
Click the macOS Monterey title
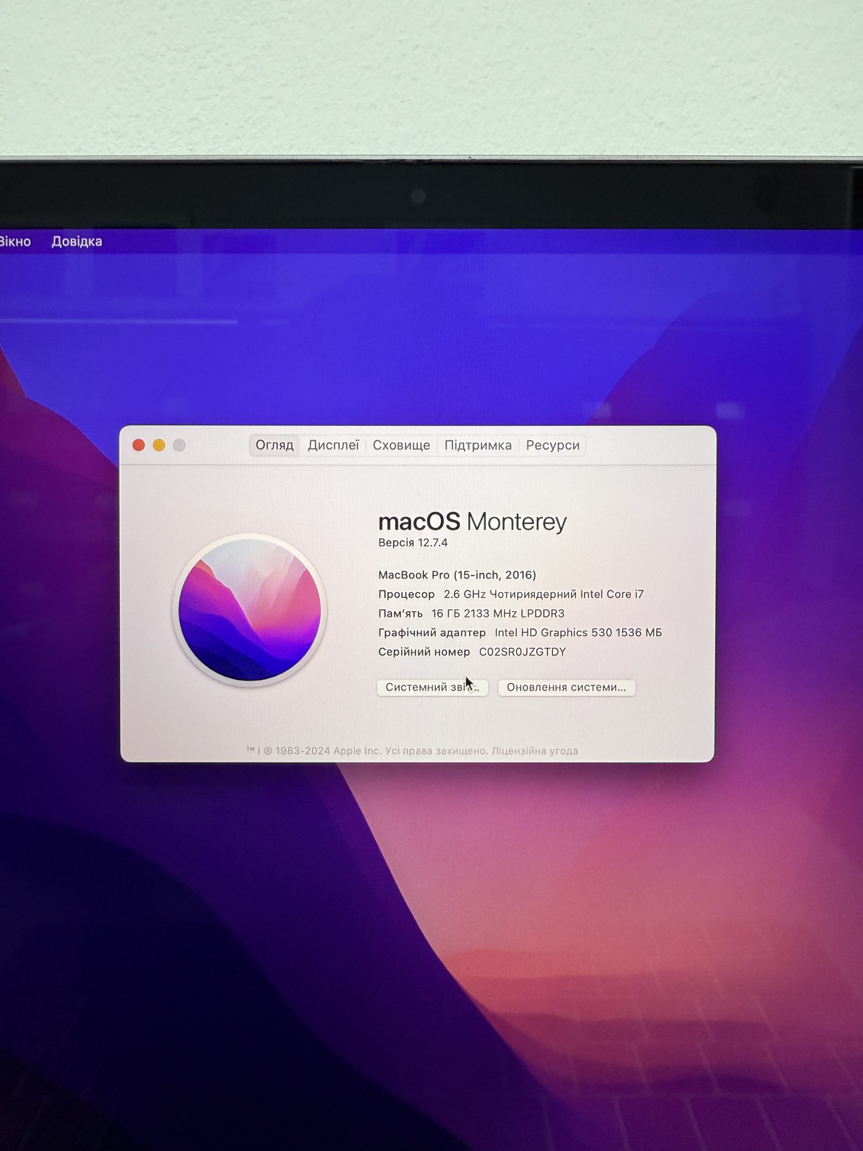tap(472, 522)
